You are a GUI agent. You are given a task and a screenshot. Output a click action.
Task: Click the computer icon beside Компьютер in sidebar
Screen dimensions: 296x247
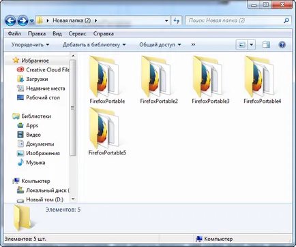(16, 181)
